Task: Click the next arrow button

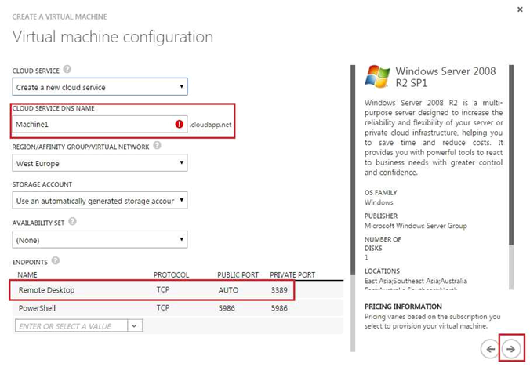Action: point(510,349)
